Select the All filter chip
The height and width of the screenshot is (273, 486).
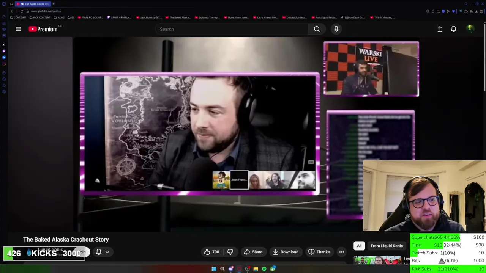359,246
